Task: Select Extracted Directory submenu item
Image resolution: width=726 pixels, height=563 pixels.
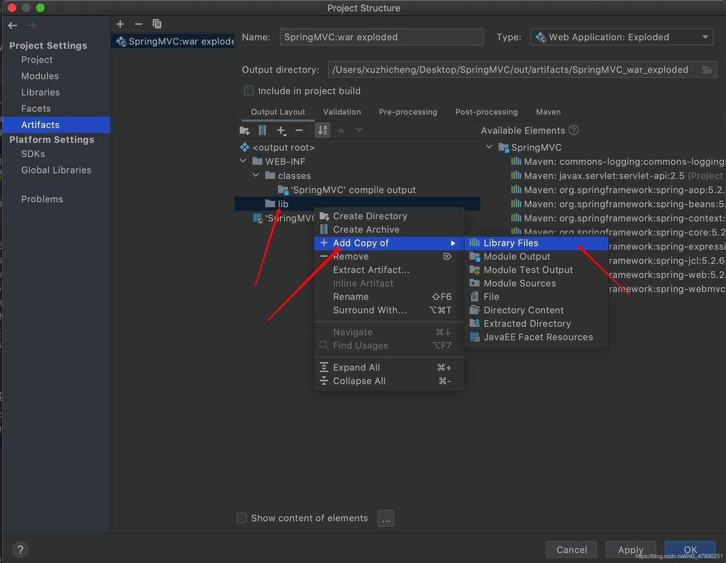Action: 536,324
